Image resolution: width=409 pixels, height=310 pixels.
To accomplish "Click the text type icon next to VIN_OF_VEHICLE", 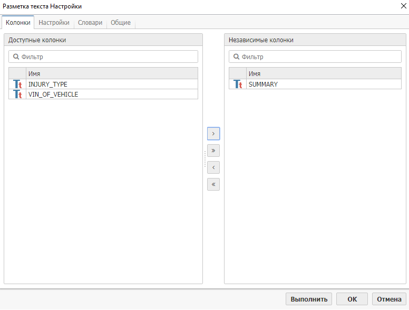I will [17, 95].
